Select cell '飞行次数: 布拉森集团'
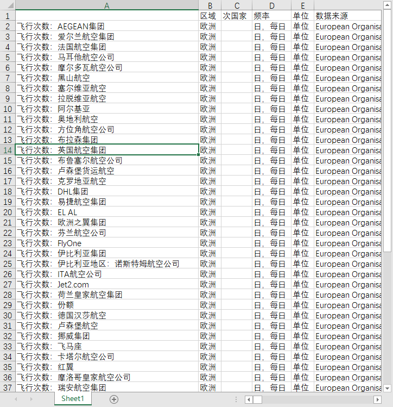Image resolution: width=393 pixels, height=407 pixels. pos(107,140)
